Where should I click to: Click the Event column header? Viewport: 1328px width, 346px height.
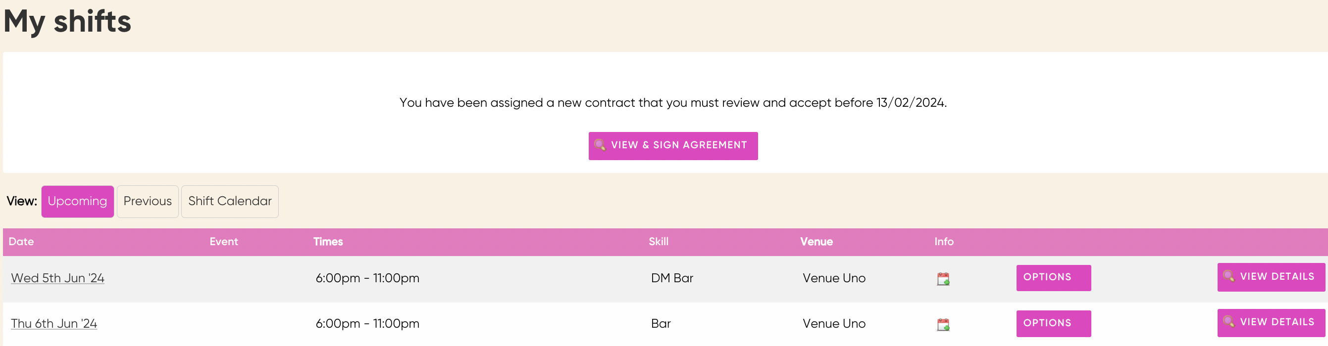coord(224,242)
